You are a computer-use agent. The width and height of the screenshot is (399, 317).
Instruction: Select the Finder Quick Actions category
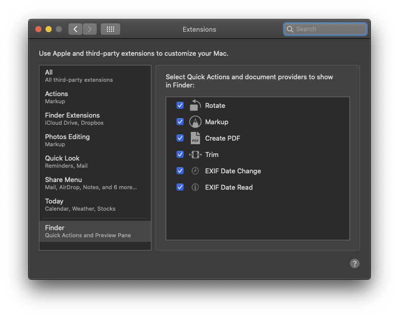pos(95,231)
